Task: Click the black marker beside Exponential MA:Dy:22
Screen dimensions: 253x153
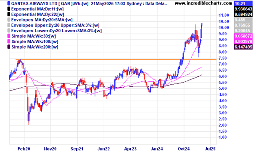Action: (x=9, y=14)
